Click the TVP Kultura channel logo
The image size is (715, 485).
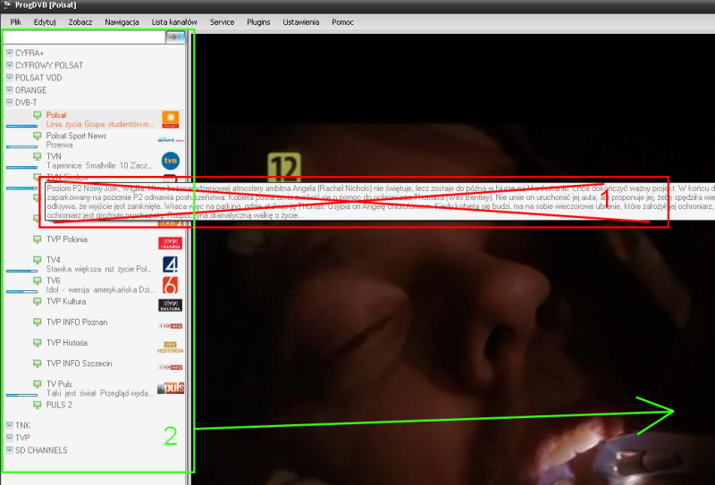[x=171, y=305]
